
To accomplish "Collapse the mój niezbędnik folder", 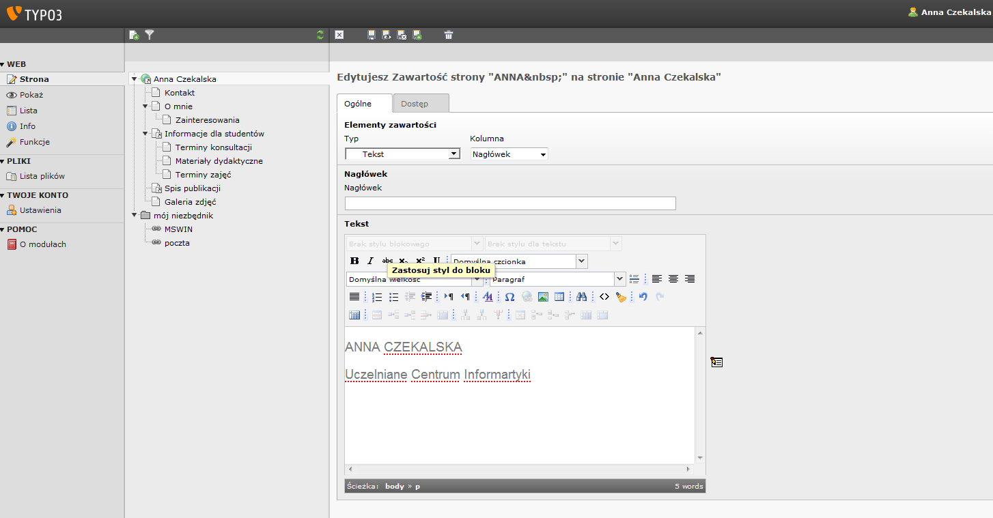I will (x=135, y=216).
